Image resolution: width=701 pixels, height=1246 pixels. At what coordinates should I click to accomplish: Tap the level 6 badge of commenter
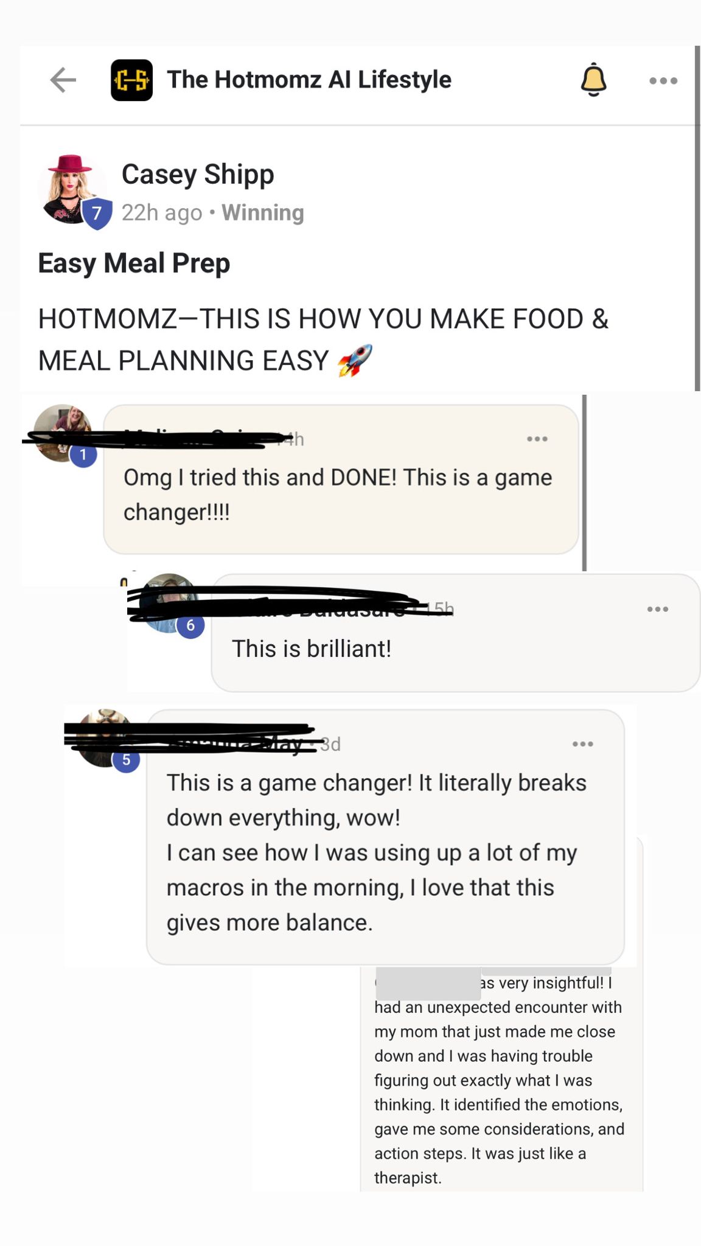pos(190,625)
